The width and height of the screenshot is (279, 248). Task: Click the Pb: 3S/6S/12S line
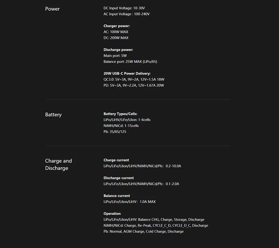pyautogui.click(x=115, y=132)
